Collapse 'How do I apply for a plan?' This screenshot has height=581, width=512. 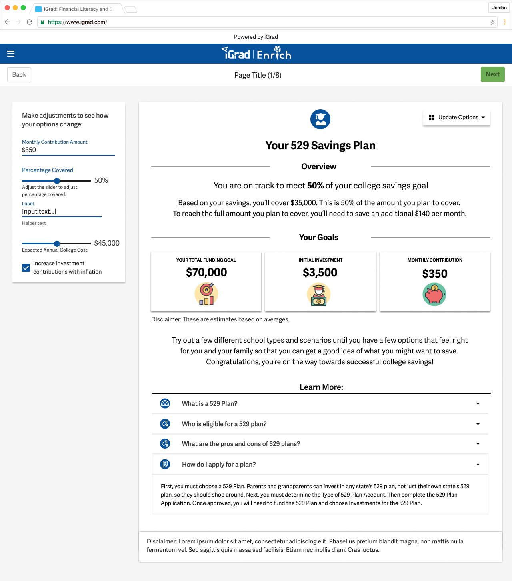[x=320, y=464]
